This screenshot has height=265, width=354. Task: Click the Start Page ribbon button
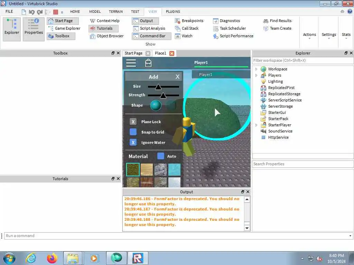pos(63,21)
